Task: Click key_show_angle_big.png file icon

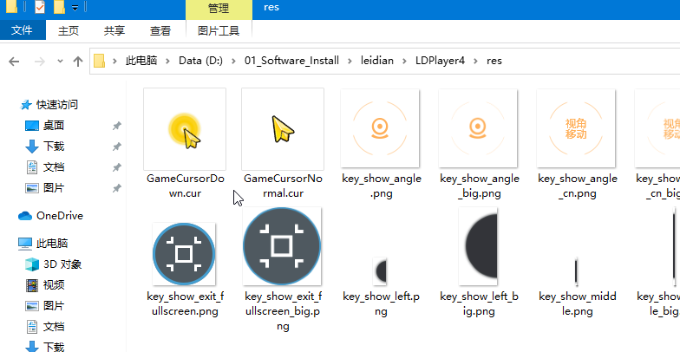Action: click(479, 129)
